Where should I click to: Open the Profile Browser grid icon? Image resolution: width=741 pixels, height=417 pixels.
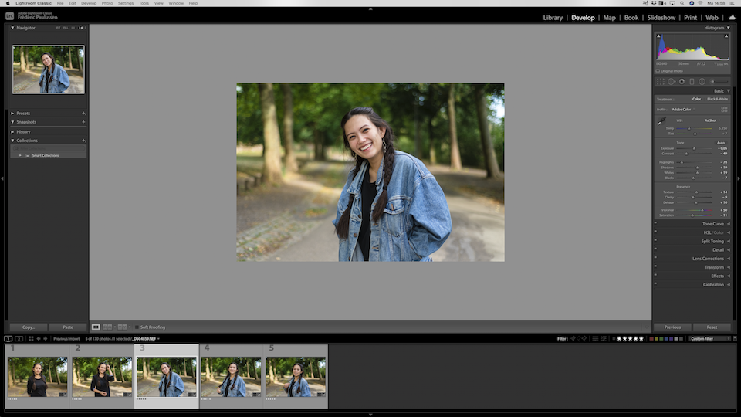click(724, 109)
